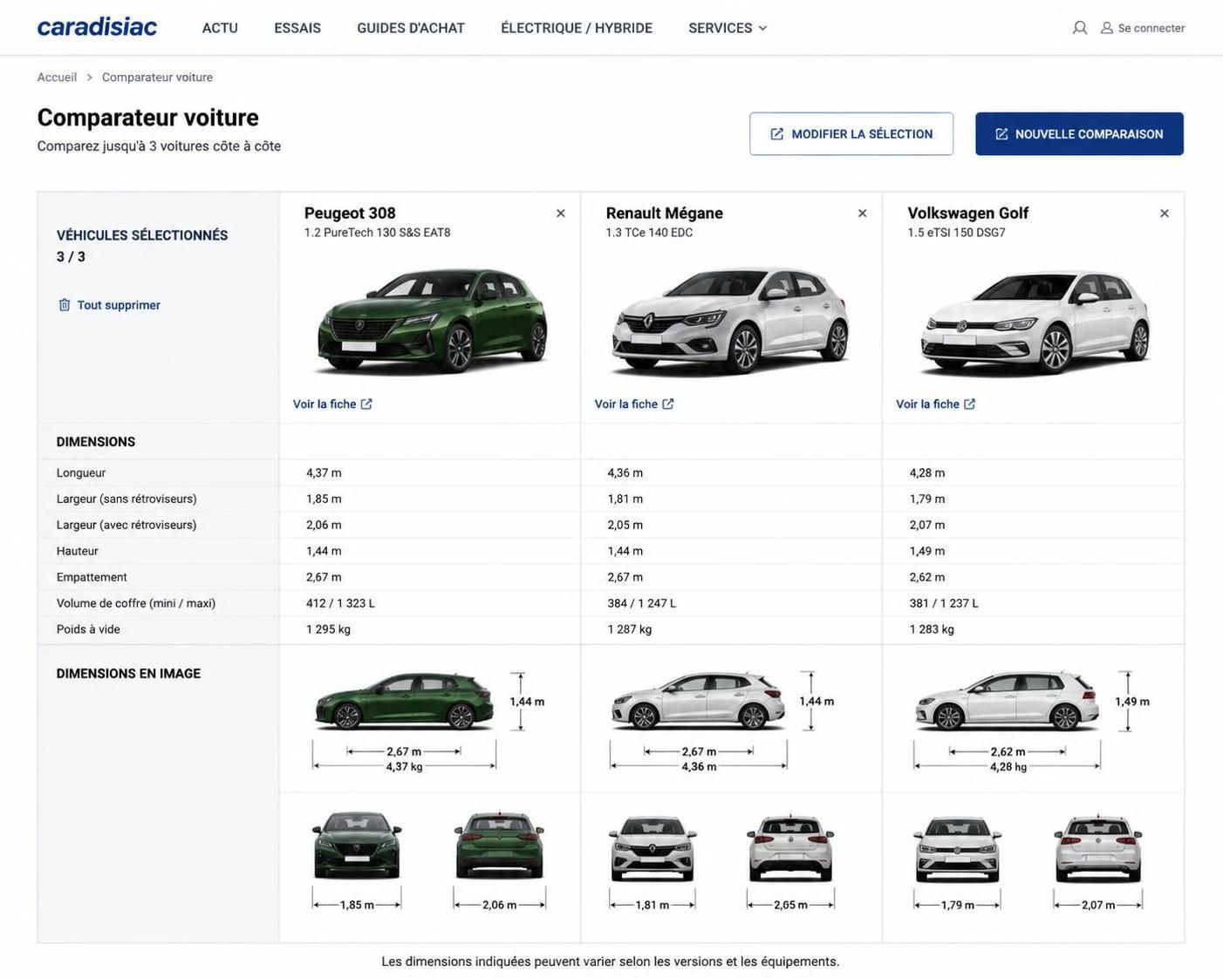1223x978 pixels.
Task: Click the user profile icon beside Se connecter
Action: pyautogui.click(x=1107, y=28)
